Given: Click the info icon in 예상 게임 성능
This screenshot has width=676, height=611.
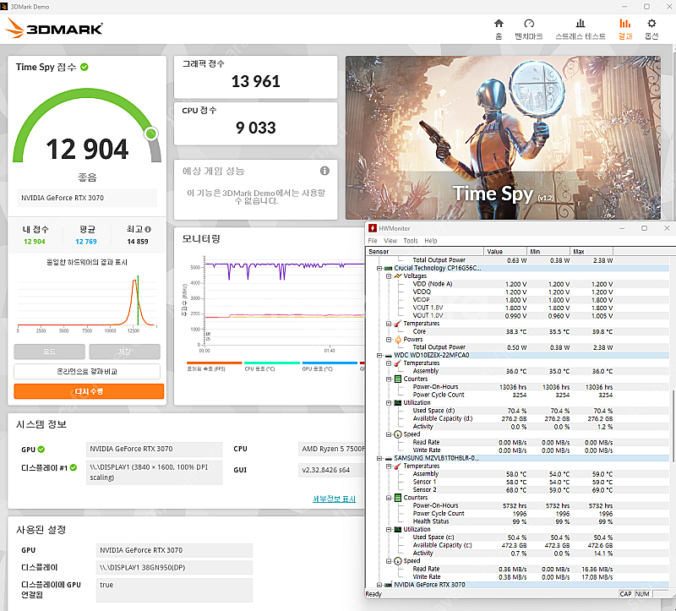Looking at the screenshot, I should pos(324,171).
